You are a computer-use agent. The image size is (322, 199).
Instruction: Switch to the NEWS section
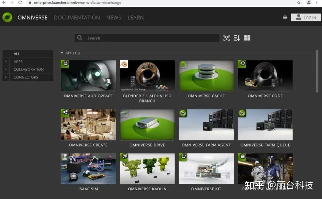[114, 18]
